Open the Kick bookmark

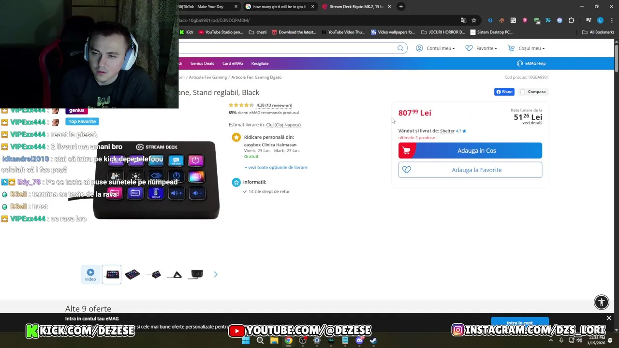pyautogui.click(x=186, y=32)
